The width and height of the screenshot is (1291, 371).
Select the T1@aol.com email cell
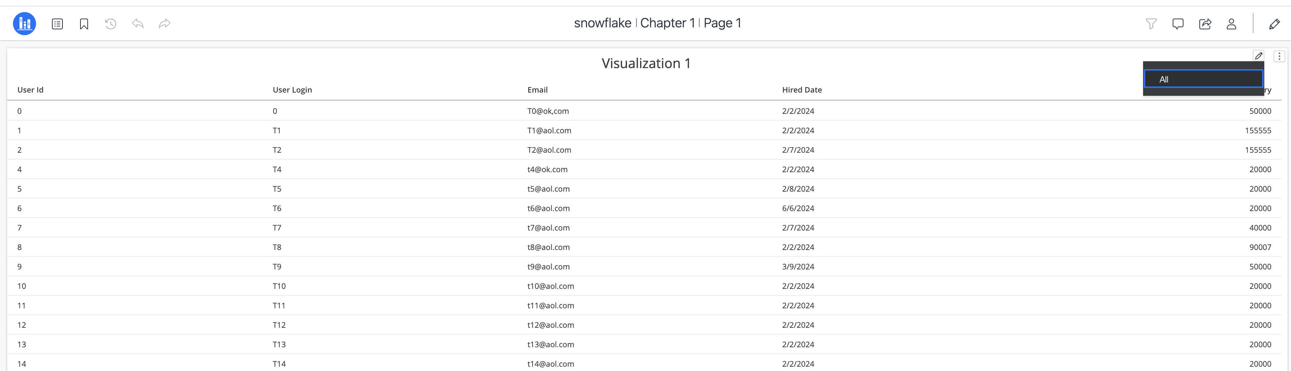click(549, 130)
